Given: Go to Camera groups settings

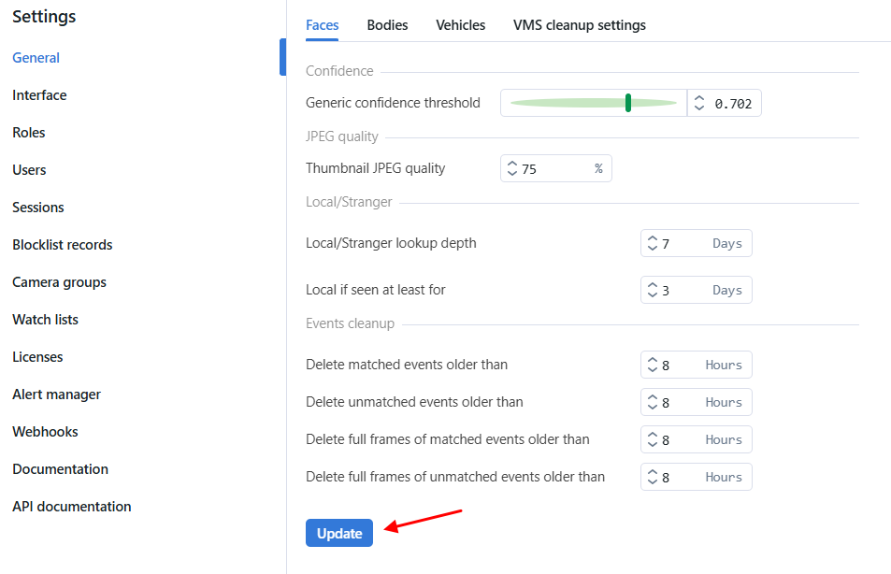Looking at the screenshot, I should [59, 282].
